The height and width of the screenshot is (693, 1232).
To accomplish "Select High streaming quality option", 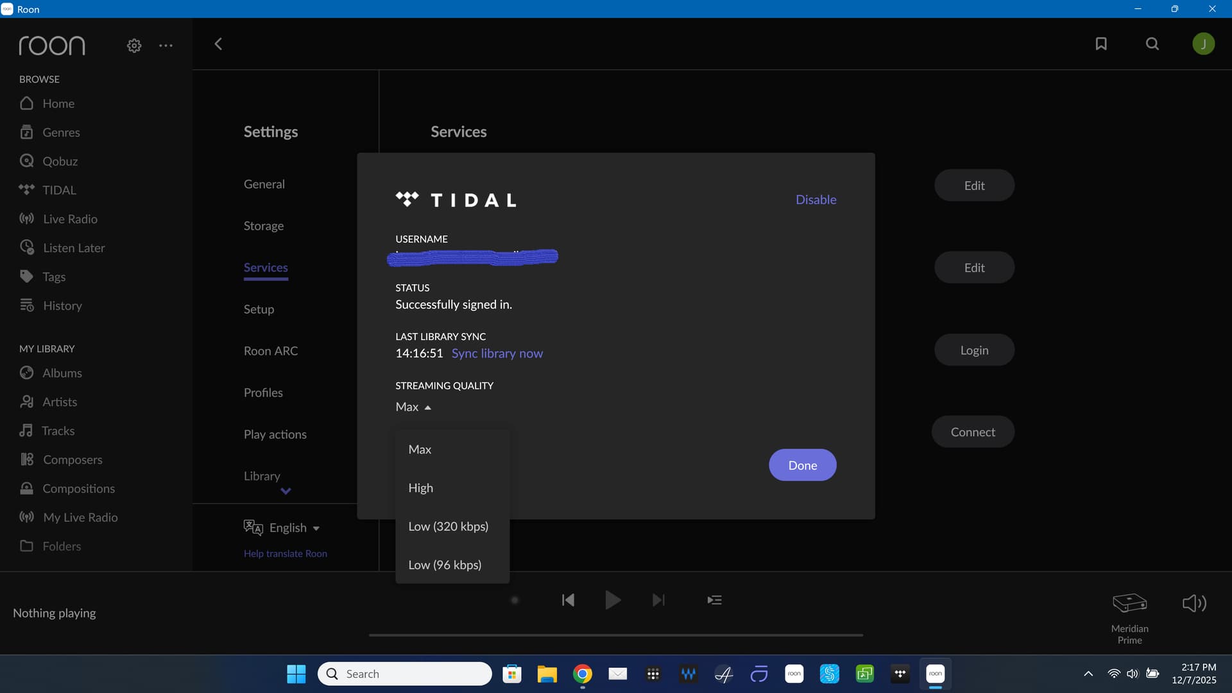I will pyautogui.click(x=421, y=488).
